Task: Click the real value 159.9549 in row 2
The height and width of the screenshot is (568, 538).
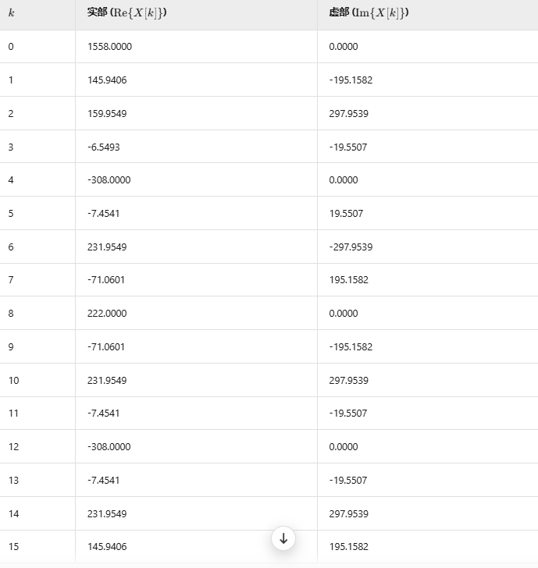Action: (x=107, y=114)
